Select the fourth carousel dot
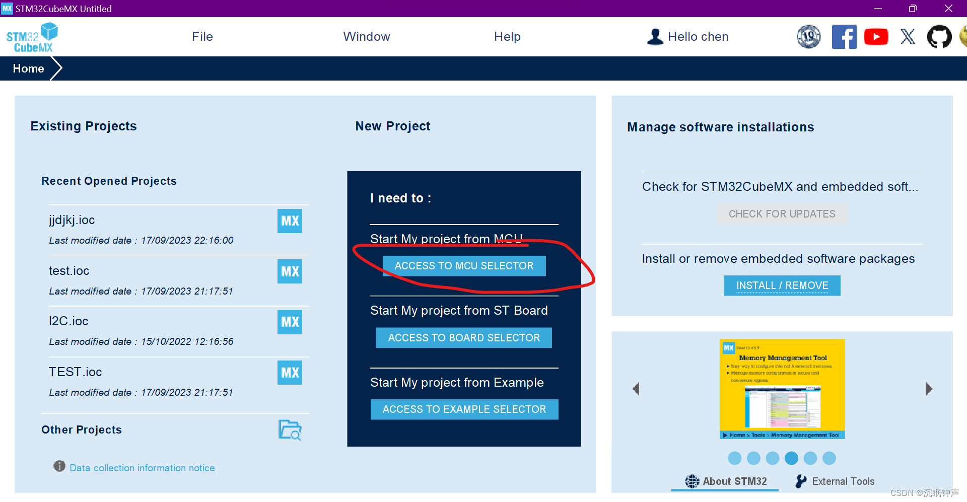 click(x=791, y=458)
